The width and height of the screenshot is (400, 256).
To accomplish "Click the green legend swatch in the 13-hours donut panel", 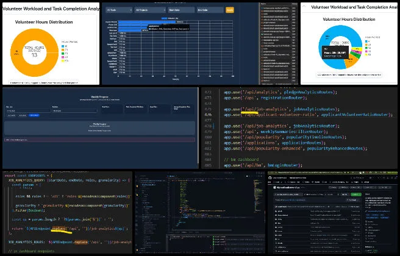I will (x=63, y=54).
